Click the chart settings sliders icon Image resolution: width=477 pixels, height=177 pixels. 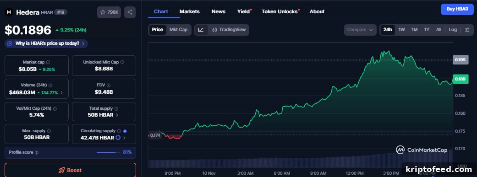click(x=467, y=30)
